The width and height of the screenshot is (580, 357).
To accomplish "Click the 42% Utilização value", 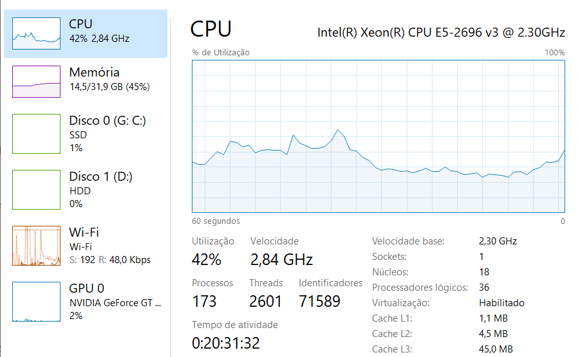I will coord(207,259).
